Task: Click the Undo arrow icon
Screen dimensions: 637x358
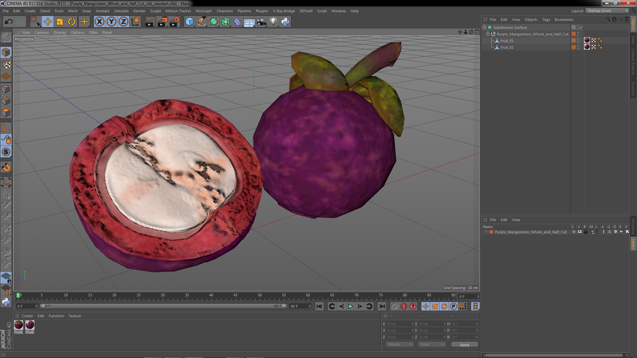Action: pos(9,22)
